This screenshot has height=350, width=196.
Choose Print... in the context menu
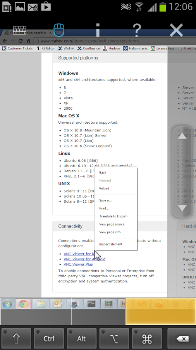click(115, 208)
